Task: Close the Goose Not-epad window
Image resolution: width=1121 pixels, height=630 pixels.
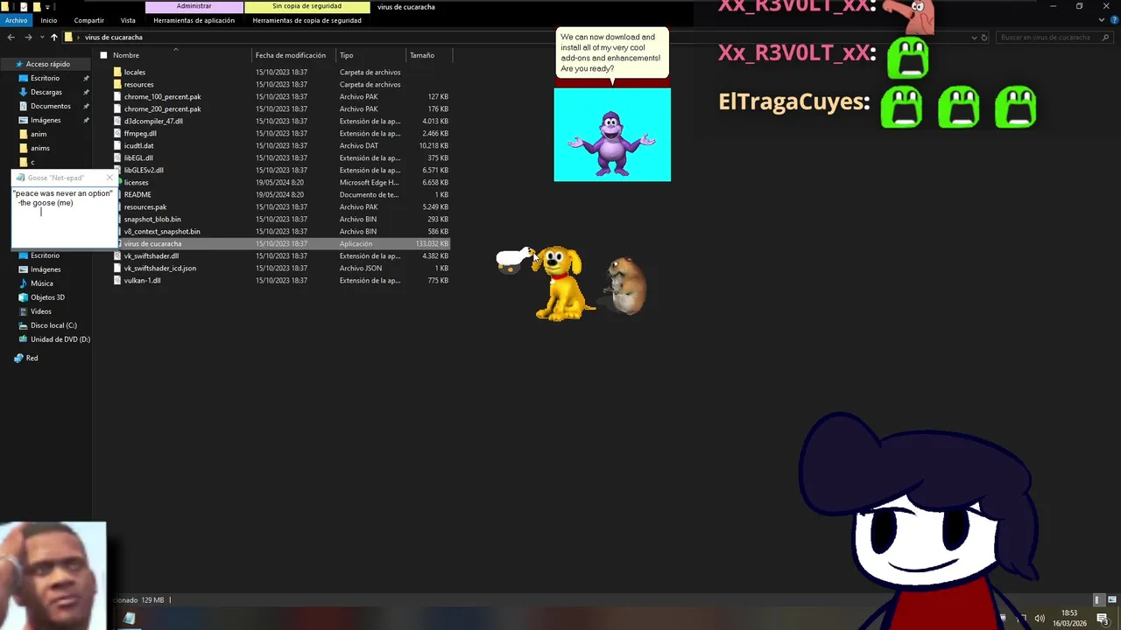Action: point(109,178)
